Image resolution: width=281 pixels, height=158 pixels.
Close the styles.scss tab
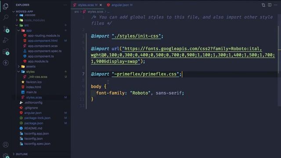click(101, 5)
